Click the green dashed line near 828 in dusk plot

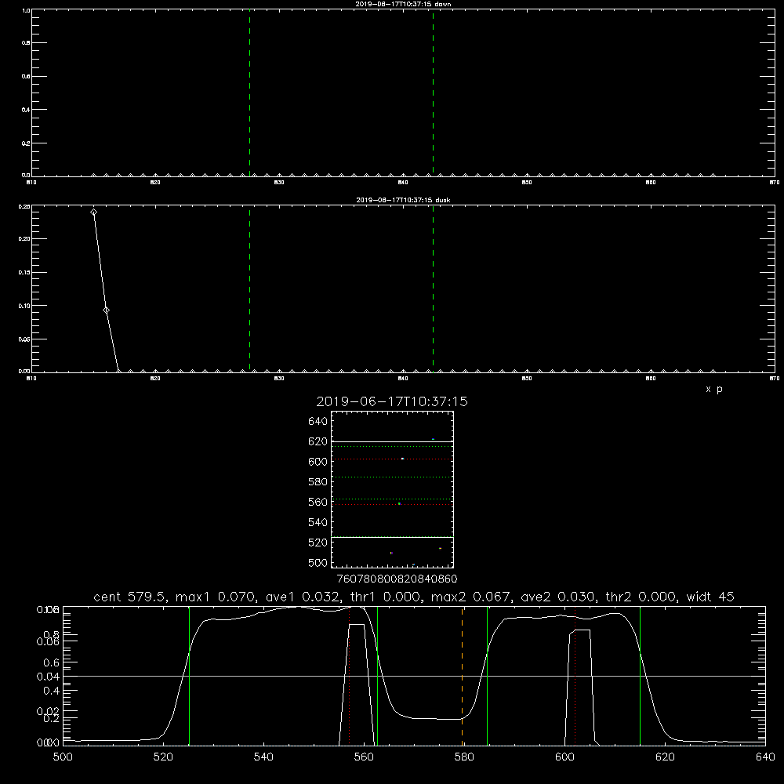[249, 289]
